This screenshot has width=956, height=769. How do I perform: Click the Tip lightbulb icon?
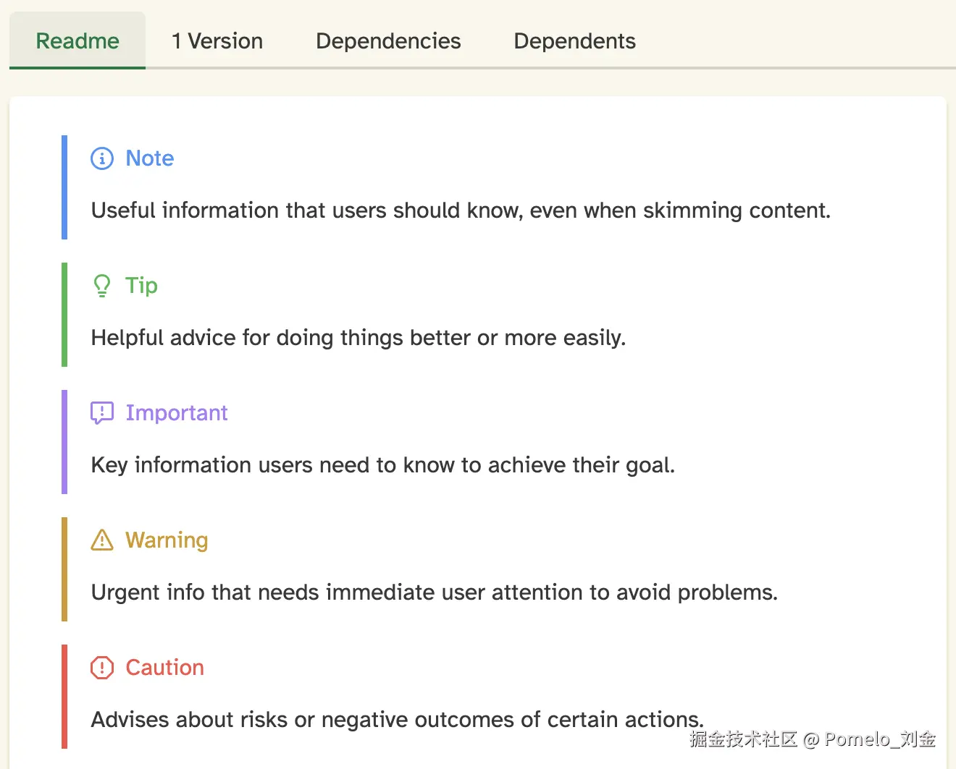pos(102,286)
